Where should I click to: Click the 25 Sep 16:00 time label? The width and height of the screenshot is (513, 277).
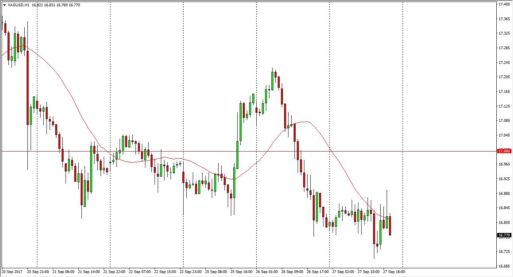point(242,272)
